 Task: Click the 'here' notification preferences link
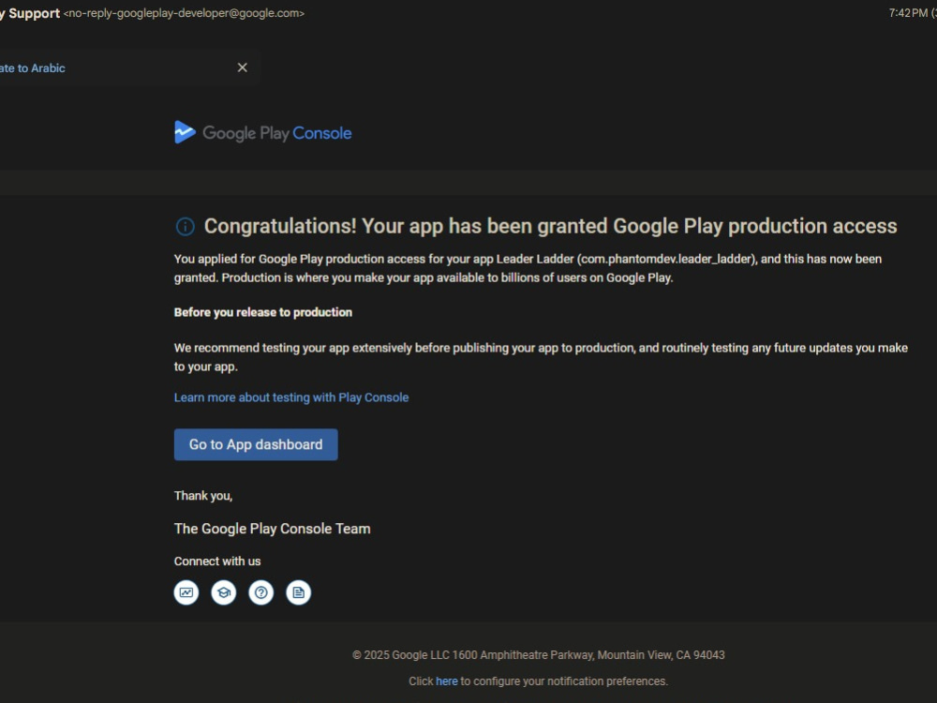pos(446,681)
